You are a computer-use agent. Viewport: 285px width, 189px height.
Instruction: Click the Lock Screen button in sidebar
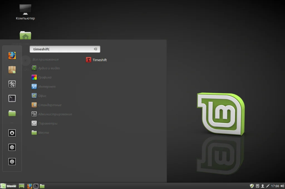[x=12, y=133]
